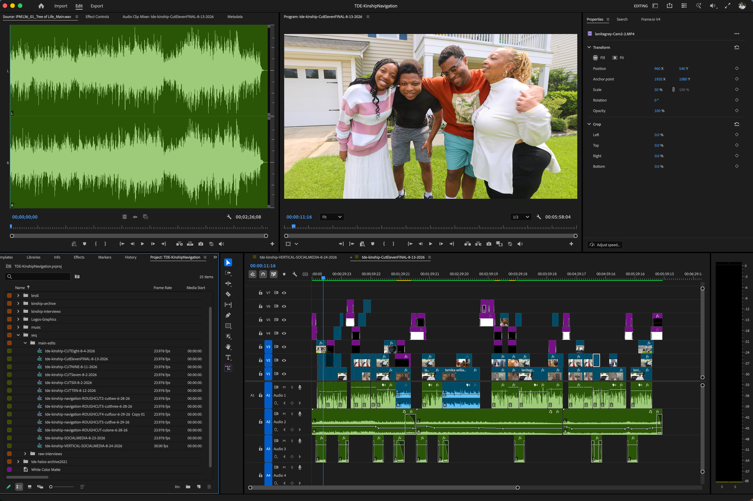Open Source monitor settings wrench
Screen dimensions: 753x501
coord(229,217)
